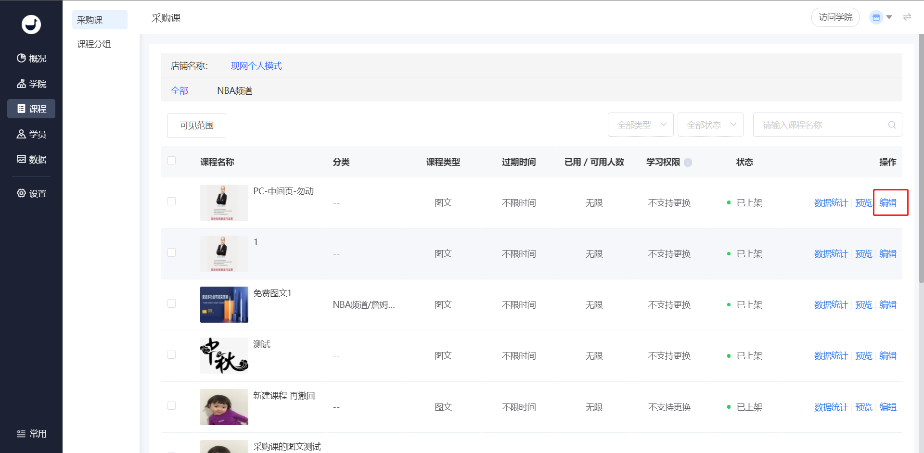
Task: Click the 访问学院 button
Action: tap(835, 17)
